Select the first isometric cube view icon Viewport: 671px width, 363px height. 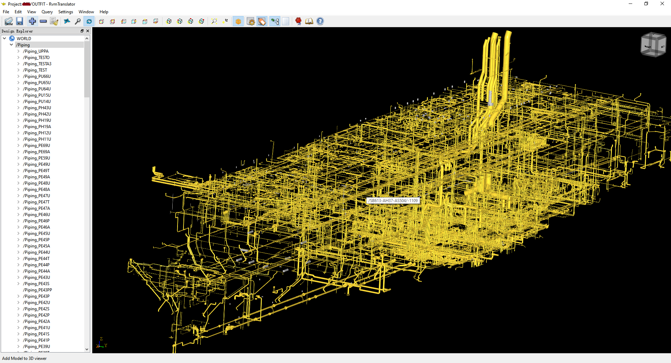169,21
